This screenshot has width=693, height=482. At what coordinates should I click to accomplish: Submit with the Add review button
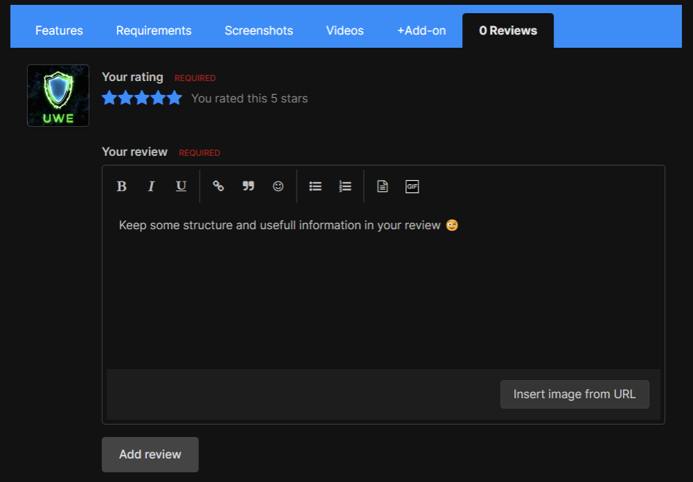tap(150, 454)
